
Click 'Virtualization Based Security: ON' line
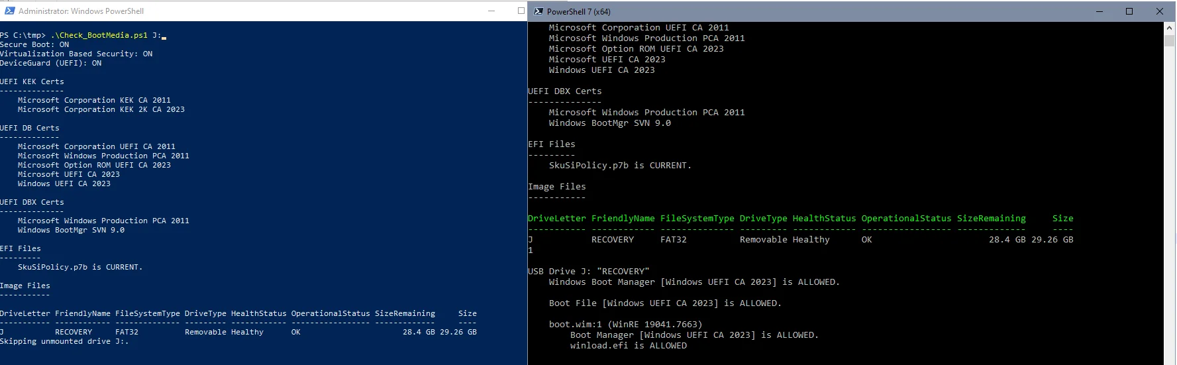76,54
